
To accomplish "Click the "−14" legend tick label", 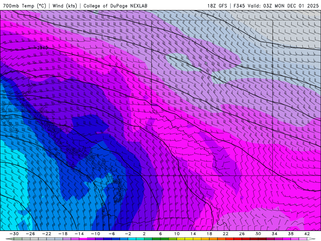I will coord(79,234).
